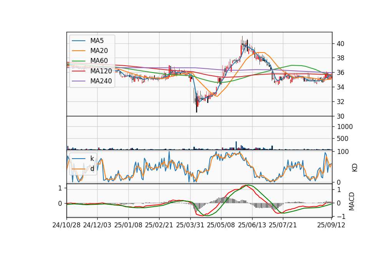This screenshot has width=369, height=265.
Task: Click the k legend label in KD panel
Action: click(x=92, y=159)
